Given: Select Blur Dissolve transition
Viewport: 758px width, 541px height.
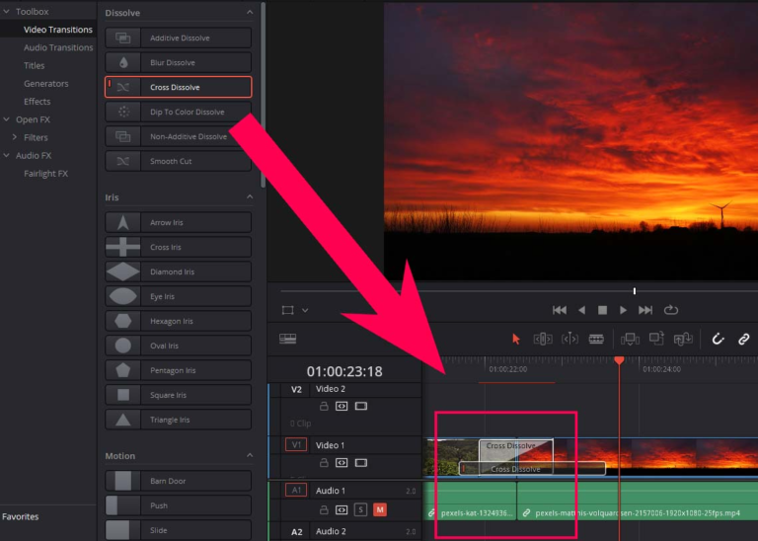Looking at the screenshot, I should pyautogui.click(x=178, y=62).
